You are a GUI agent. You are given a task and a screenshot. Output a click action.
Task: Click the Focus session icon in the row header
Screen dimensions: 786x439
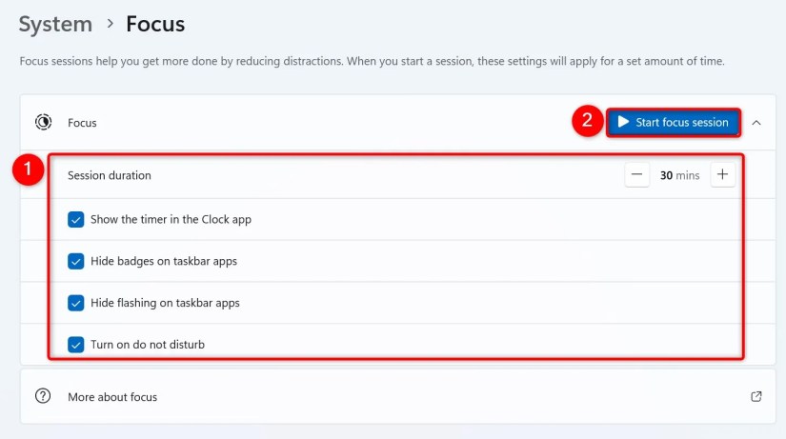point(43,122)
